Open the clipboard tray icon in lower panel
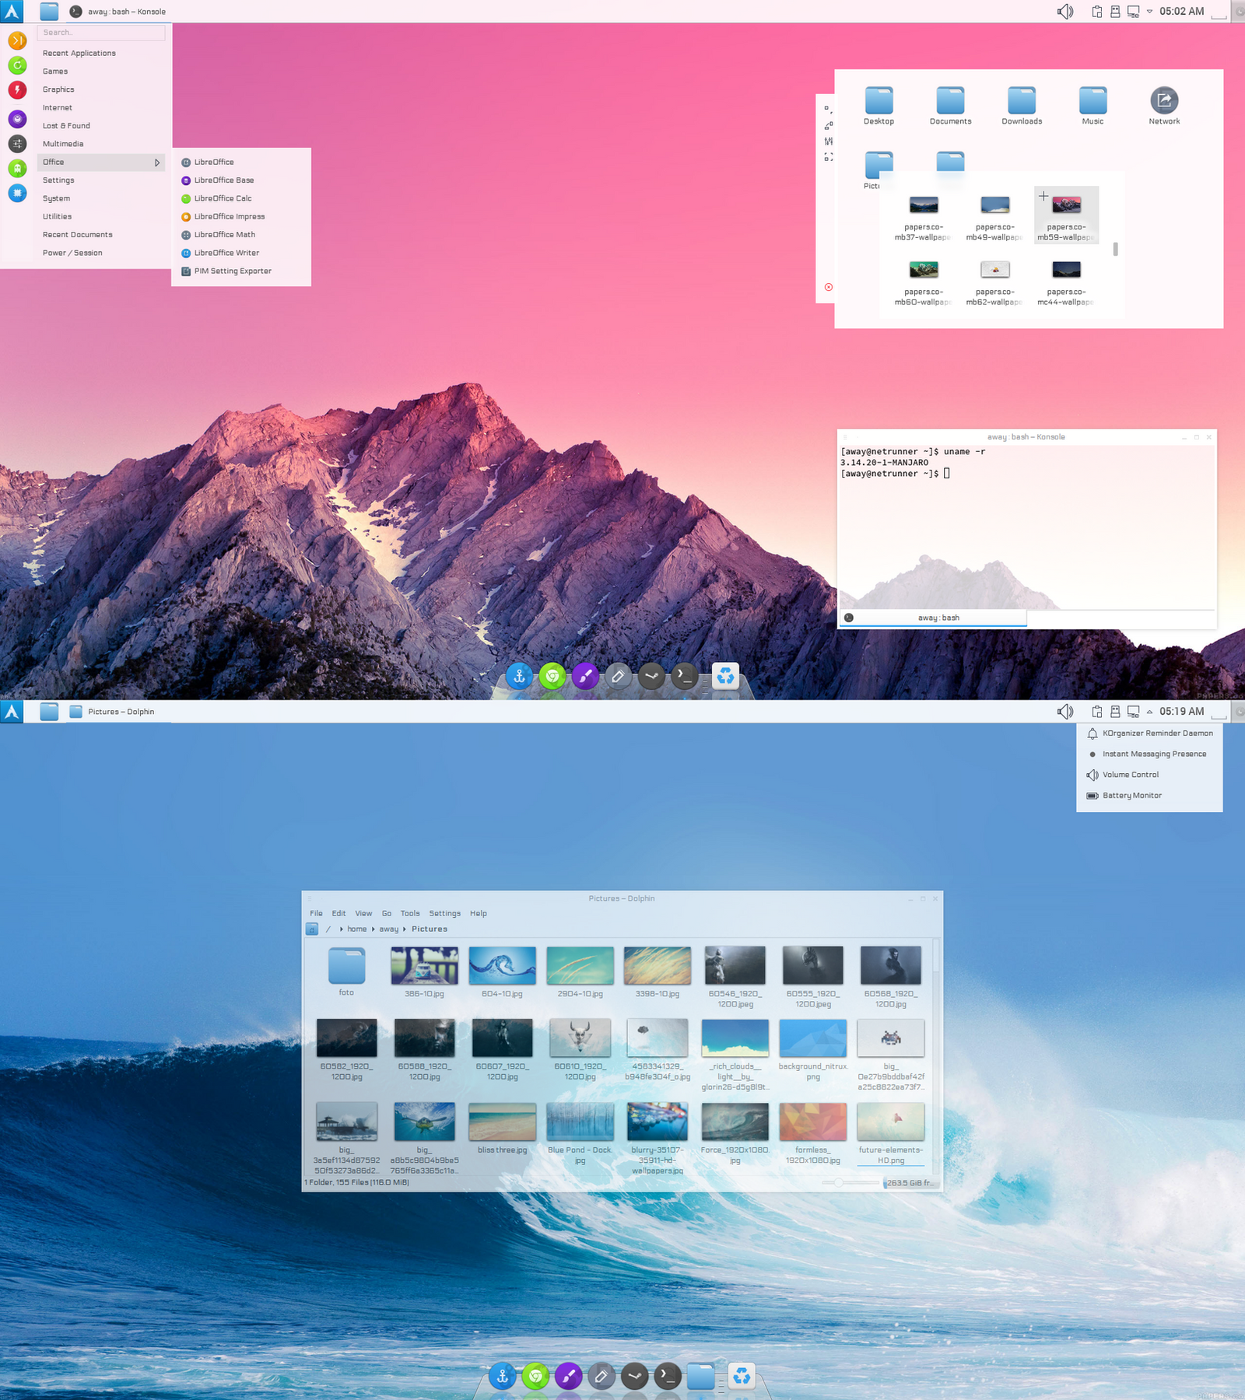 tap(1096, 711)
